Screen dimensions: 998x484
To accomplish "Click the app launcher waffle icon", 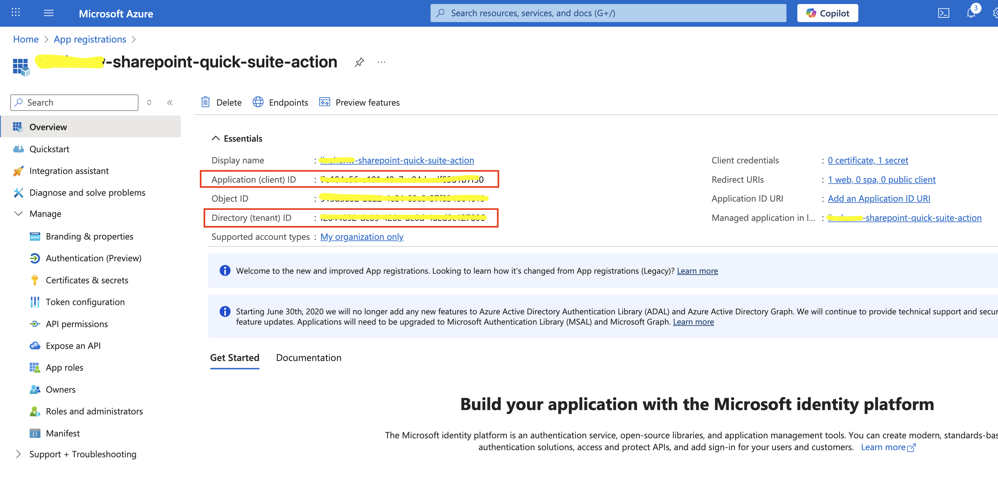I will [x=16, y=12].
